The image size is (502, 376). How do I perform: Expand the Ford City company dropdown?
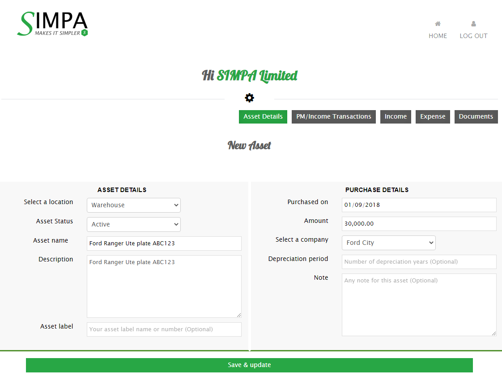pos(389,243)
